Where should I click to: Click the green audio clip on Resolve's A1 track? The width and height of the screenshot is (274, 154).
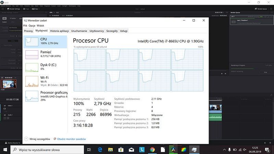click(215, 117)
